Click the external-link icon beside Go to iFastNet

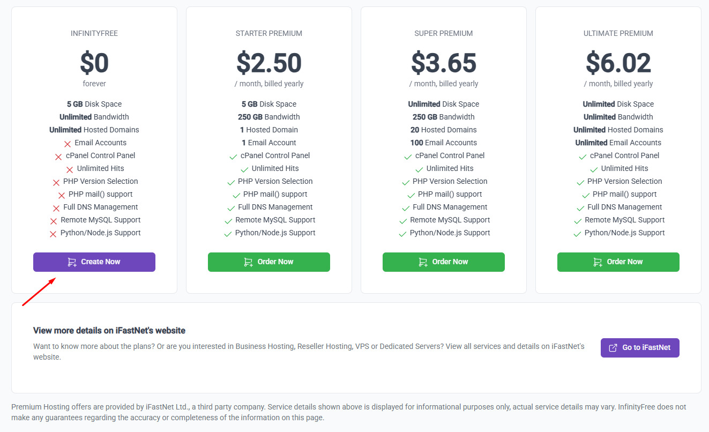pyautogui.click(x=614, y=348)
